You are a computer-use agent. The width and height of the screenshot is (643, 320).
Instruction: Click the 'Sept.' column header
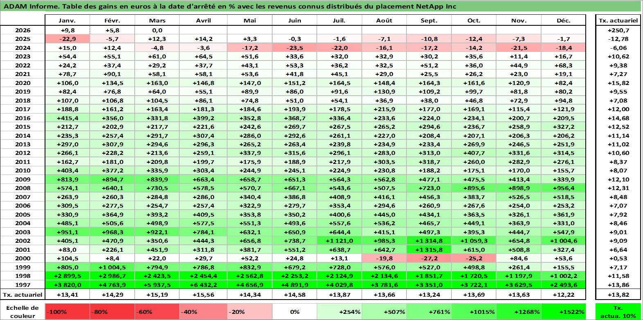pyautogui.click(x=429, y=20)
